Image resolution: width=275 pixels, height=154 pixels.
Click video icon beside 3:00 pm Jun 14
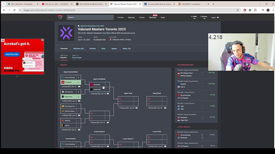coord(79,130)
